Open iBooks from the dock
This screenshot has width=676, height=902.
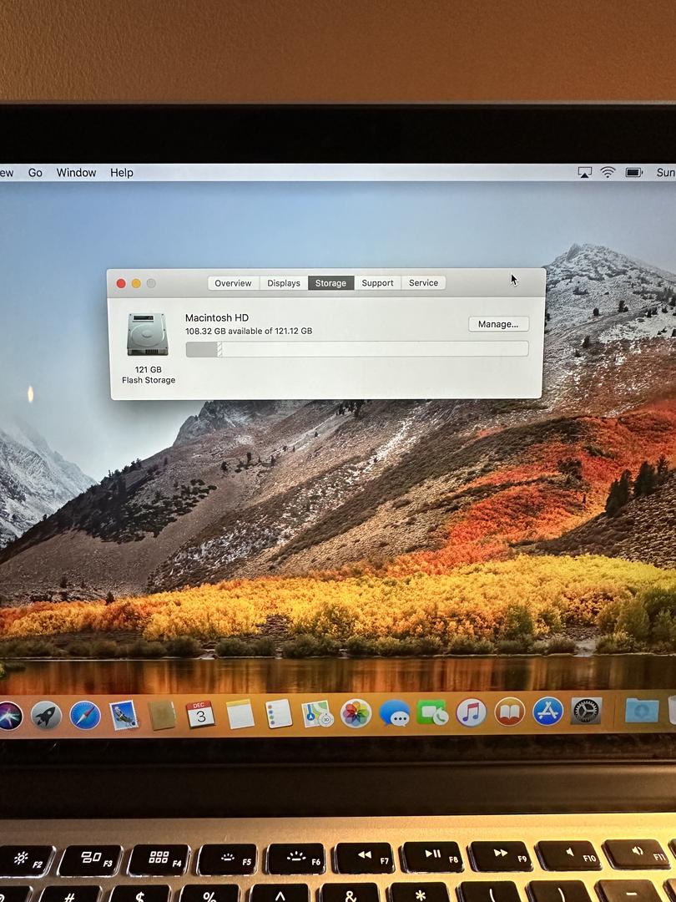pos(510,712)
